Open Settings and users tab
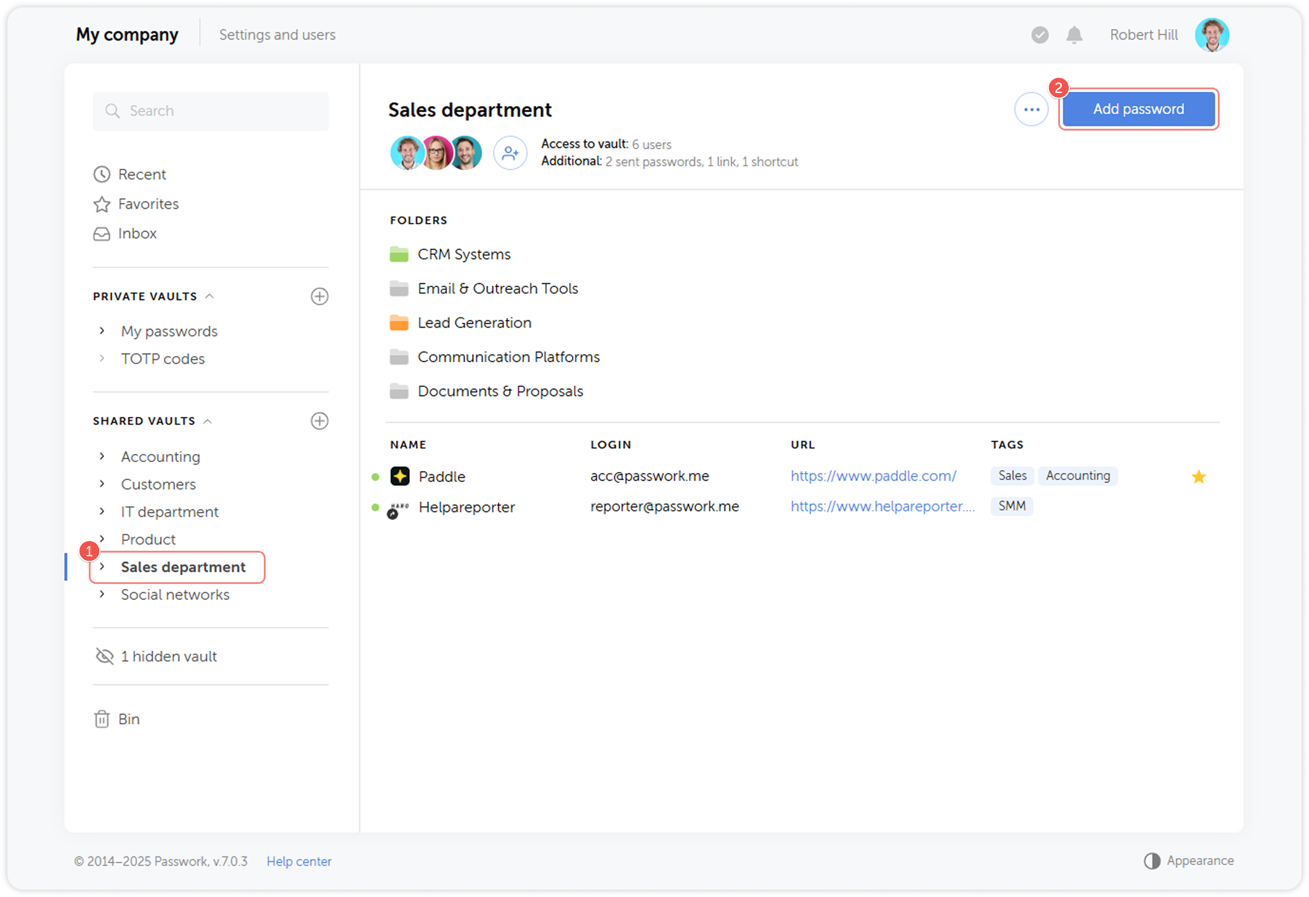1309x897 pixels. click(x=277, y=35)
